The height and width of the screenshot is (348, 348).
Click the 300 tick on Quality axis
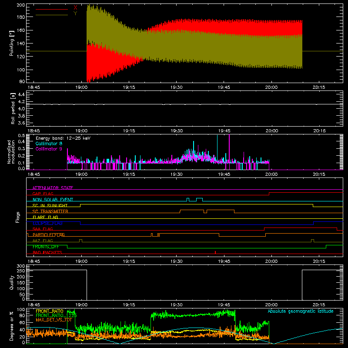[x=21, y=266]
